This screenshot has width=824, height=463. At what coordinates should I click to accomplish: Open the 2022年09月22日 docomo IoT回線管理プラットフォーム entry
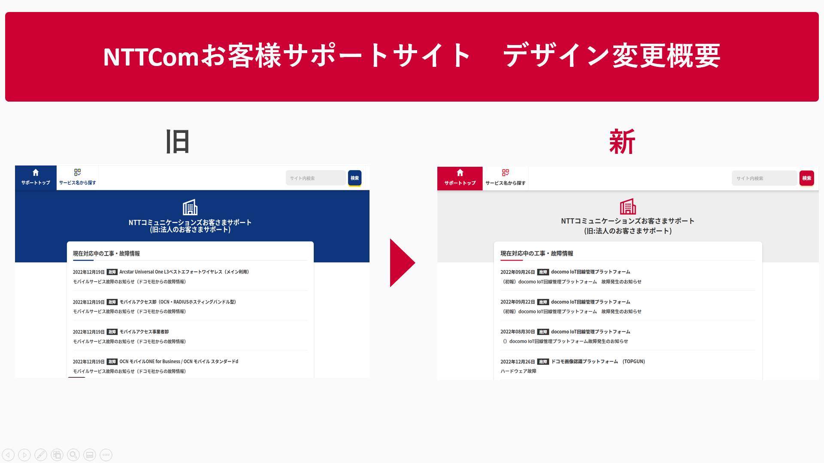(591, 302)
